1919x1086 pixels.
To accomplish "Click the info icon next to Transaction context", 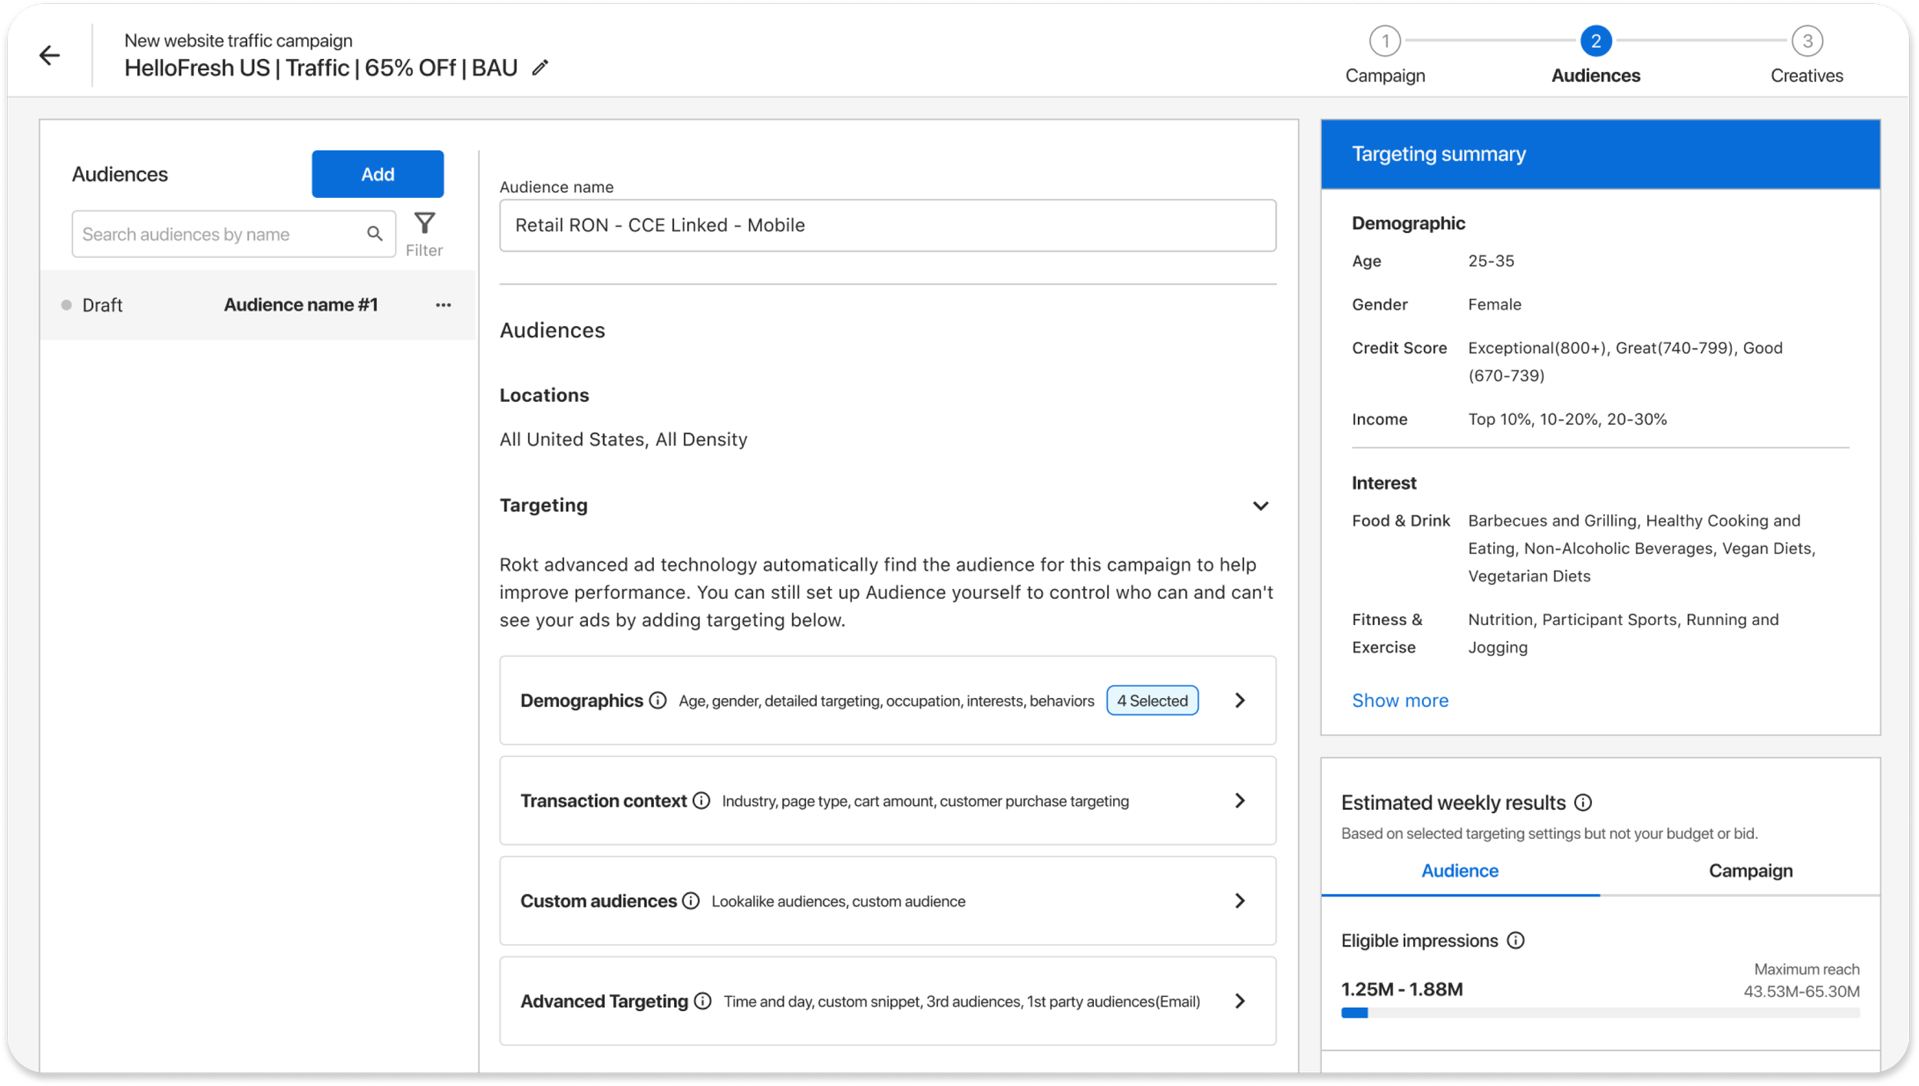I will (702, 801).
